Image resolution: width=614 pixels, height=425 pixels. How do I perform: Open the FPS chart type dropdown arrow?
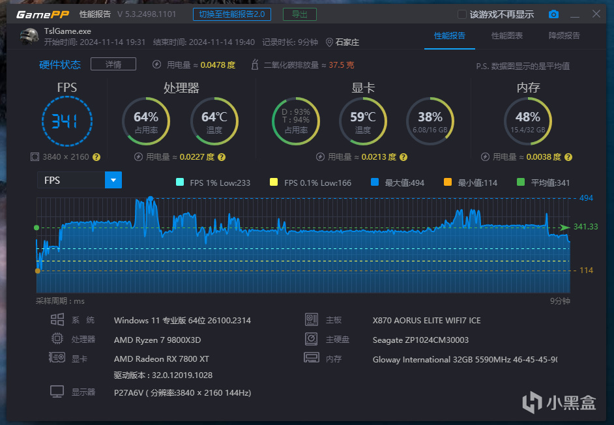pyautogui.click(x=113, y=180)
